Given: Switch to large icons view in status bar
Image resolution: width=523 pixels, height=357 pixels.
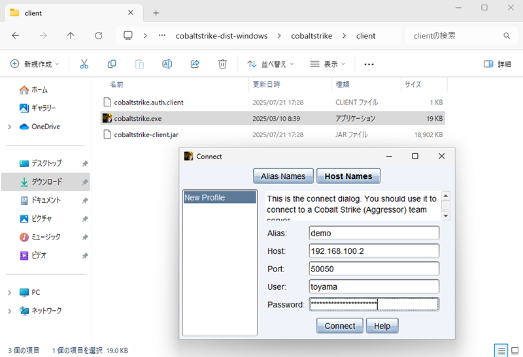Looking at the screenshot, I should click(514, 350).
